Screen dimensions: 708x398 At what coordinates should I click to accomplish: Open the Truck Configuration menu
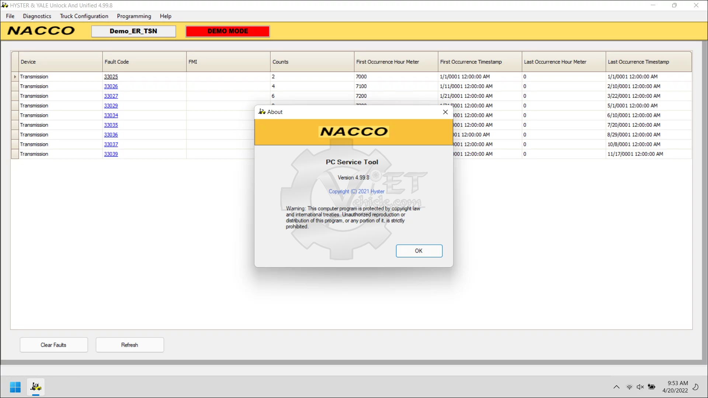[84, 16]
